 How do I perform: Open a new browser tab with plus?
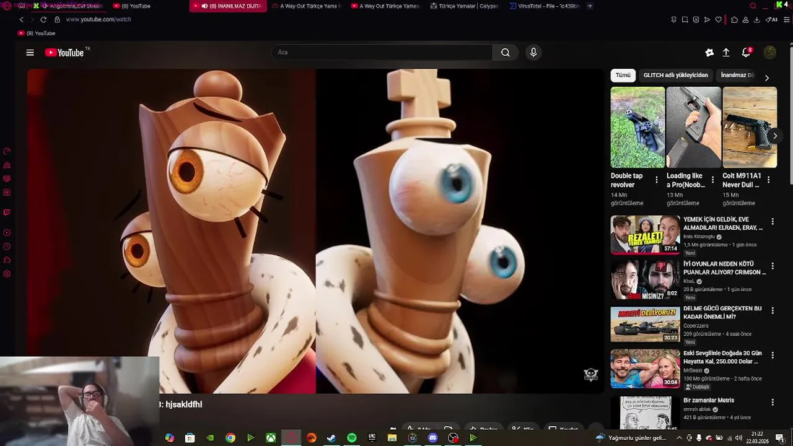click(x=590, y=6)
